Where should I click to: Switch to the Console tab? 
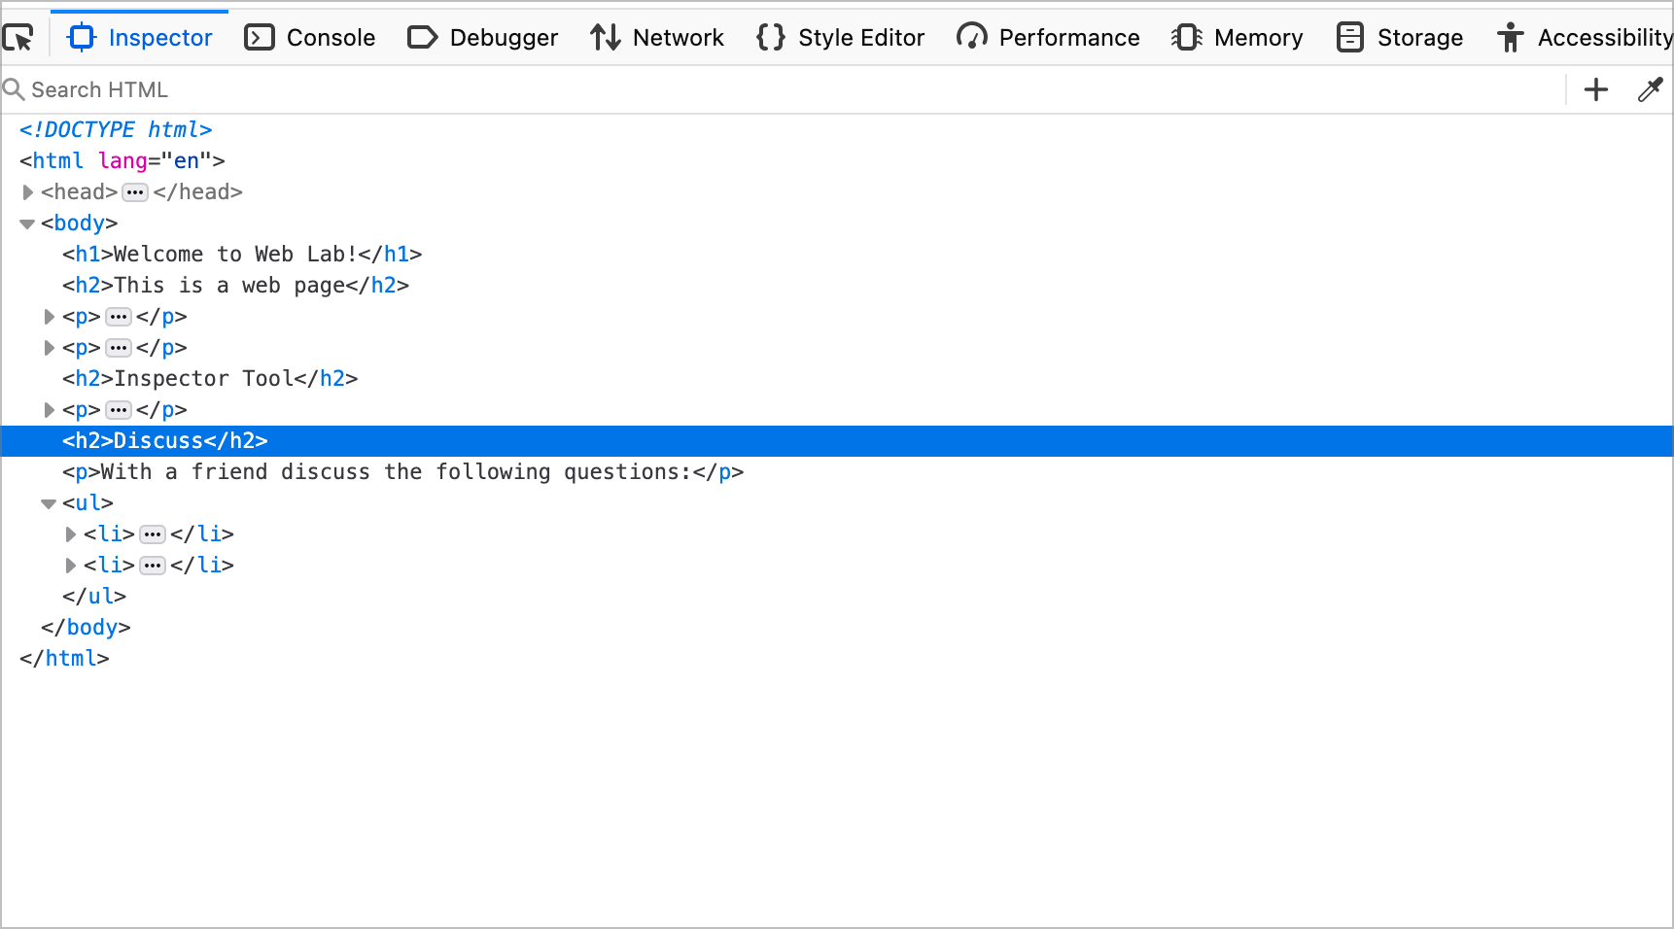309,38
